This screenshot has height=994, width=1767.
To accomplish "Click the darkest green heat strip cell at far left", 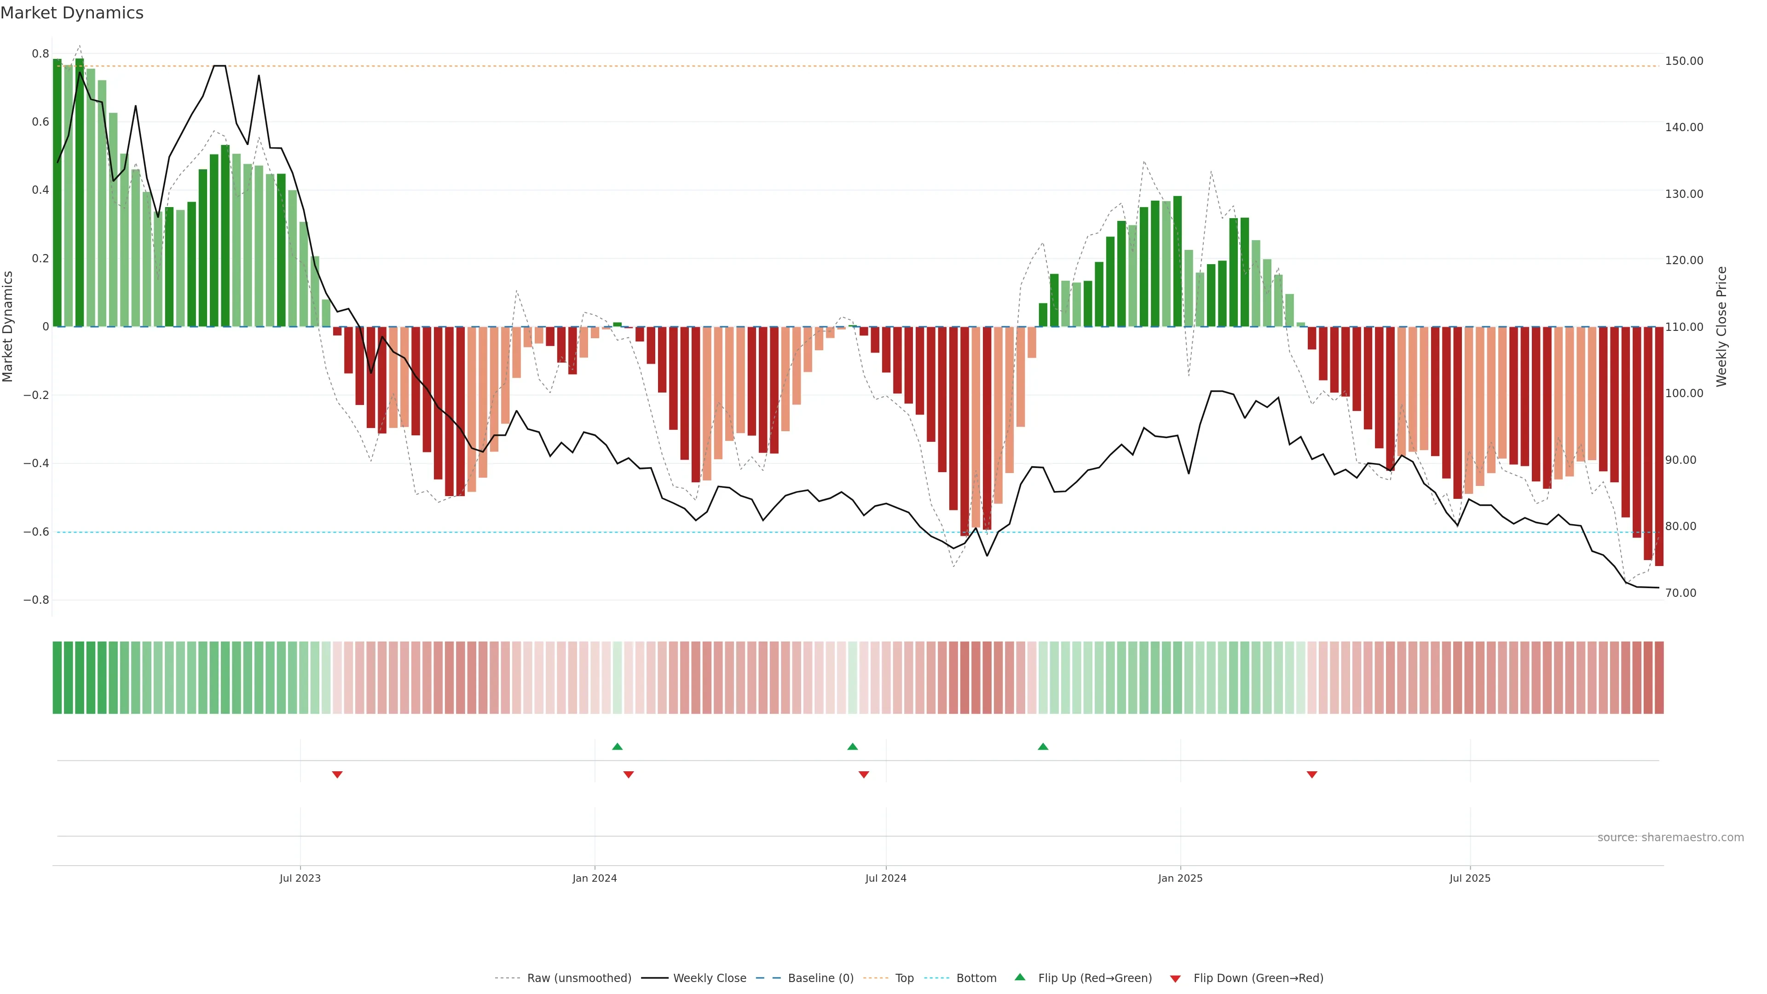I will pyautogui.click(x=58, y=678).
